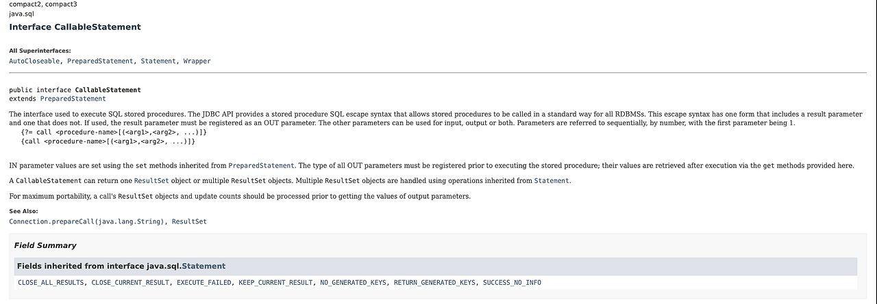This screenshot has height=304, width=877.
Task: Follow PreparedStatement link in IN parameter paragraph
Action: 261,166
